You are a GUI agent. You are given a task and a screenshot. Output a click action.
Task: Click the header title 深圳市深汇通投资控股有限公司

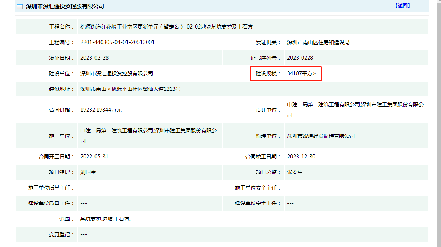point(65,6)
